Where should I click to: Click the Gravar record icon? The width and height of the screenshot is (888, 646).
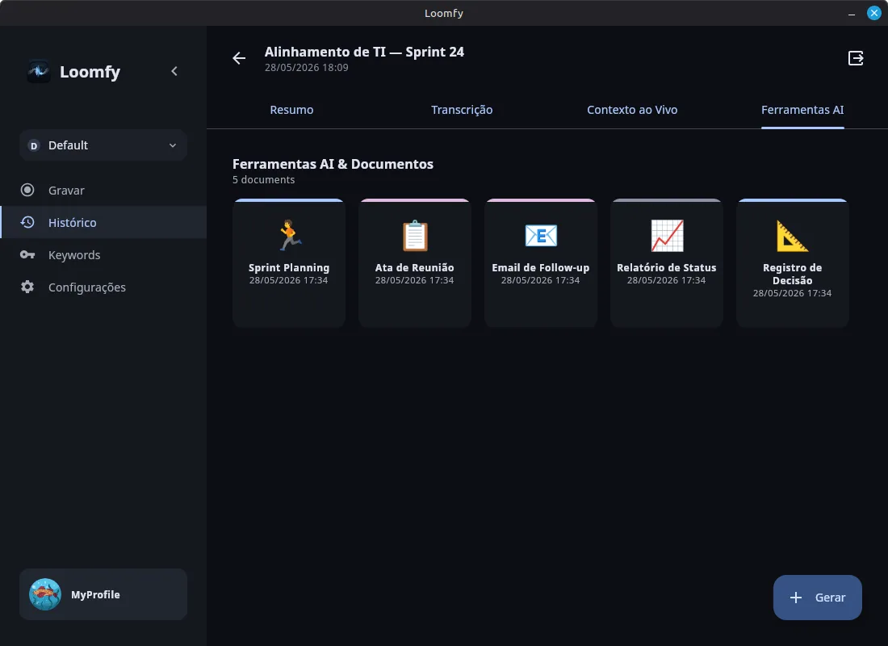tap(27, 190)
